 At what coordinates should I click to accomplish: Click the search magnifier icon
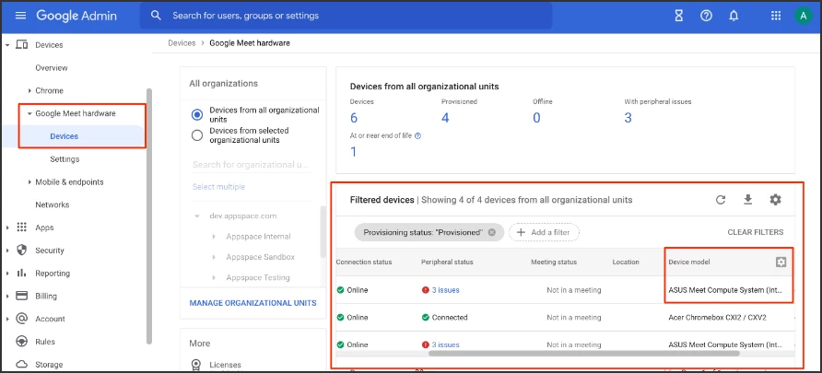coord(156,15)
